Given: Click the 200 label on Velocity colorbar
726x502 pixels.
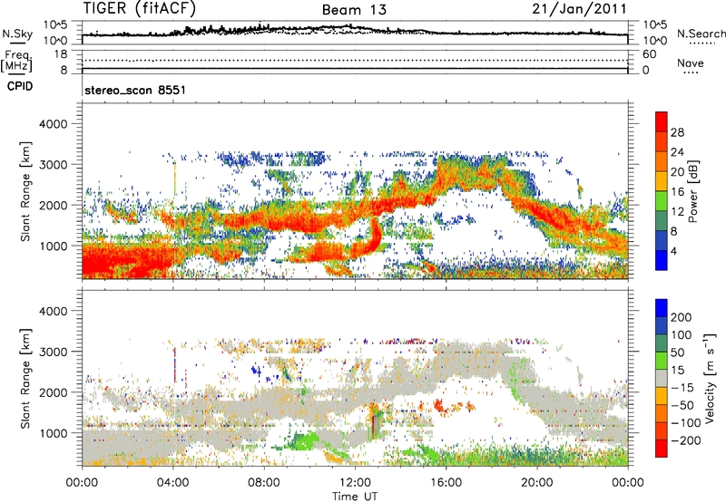Looking at the screenshot, I should click(x=682, y=317).
